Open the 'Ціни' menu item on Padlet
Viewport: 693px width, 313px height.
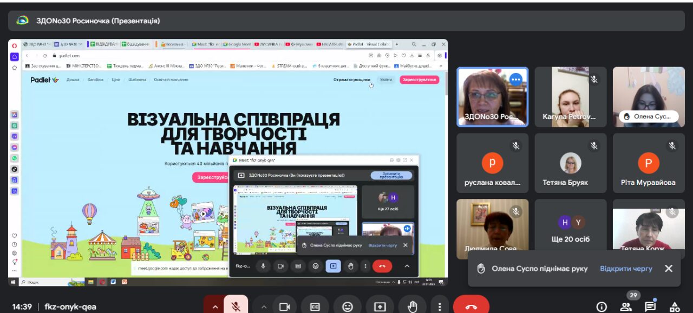[116, 79]
